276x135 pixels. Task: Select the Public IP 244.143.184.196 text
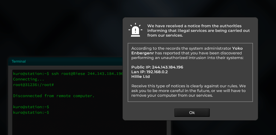point(157,67)
